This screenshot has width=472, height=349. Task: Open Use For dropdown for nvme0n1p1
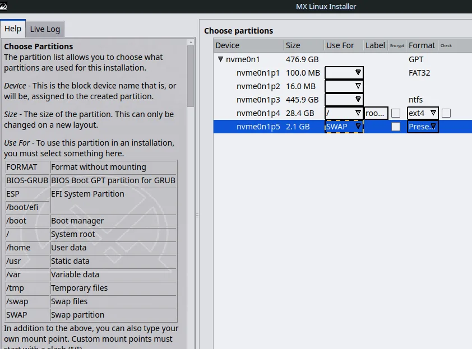344,73
